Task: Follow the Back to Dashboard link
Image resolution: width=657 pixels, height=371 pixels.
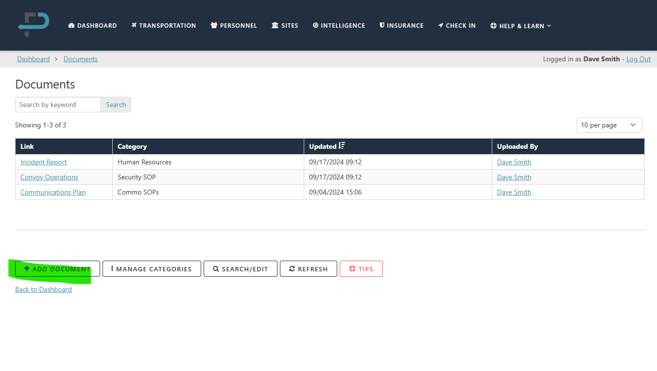Action: [x=43, y=289]
